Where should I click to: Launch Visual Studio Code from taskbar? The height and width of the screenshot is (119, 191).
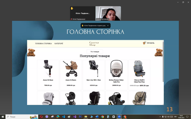(x=64, y=117)
